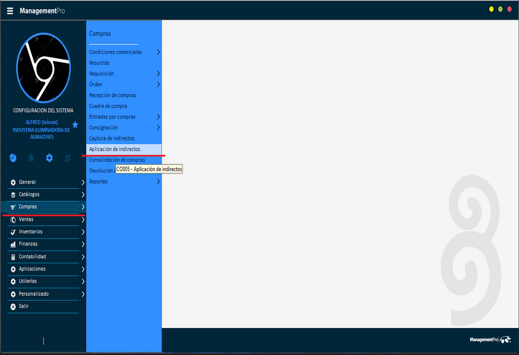Click the notifications bell icon
519x355 pixels.
click(31, 158)
